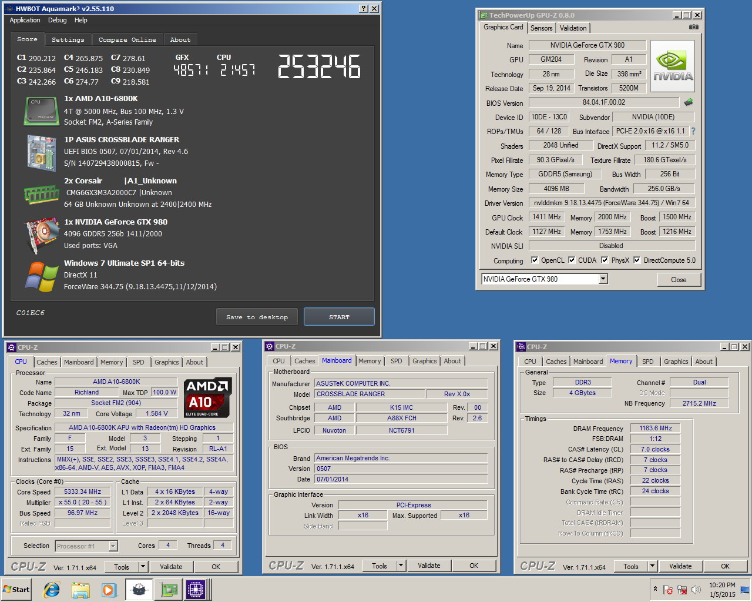This screenshot has width=752, height=602.
Task: Click the network tray icon
Action: click(682, 590)
